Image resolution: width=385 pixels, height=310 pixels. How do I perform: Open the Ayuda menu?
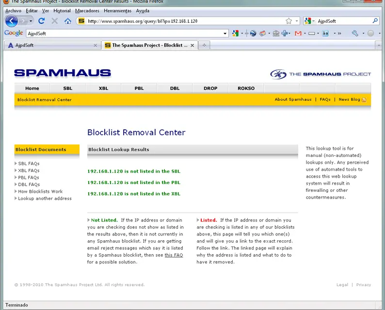click(x=143, y=11)
